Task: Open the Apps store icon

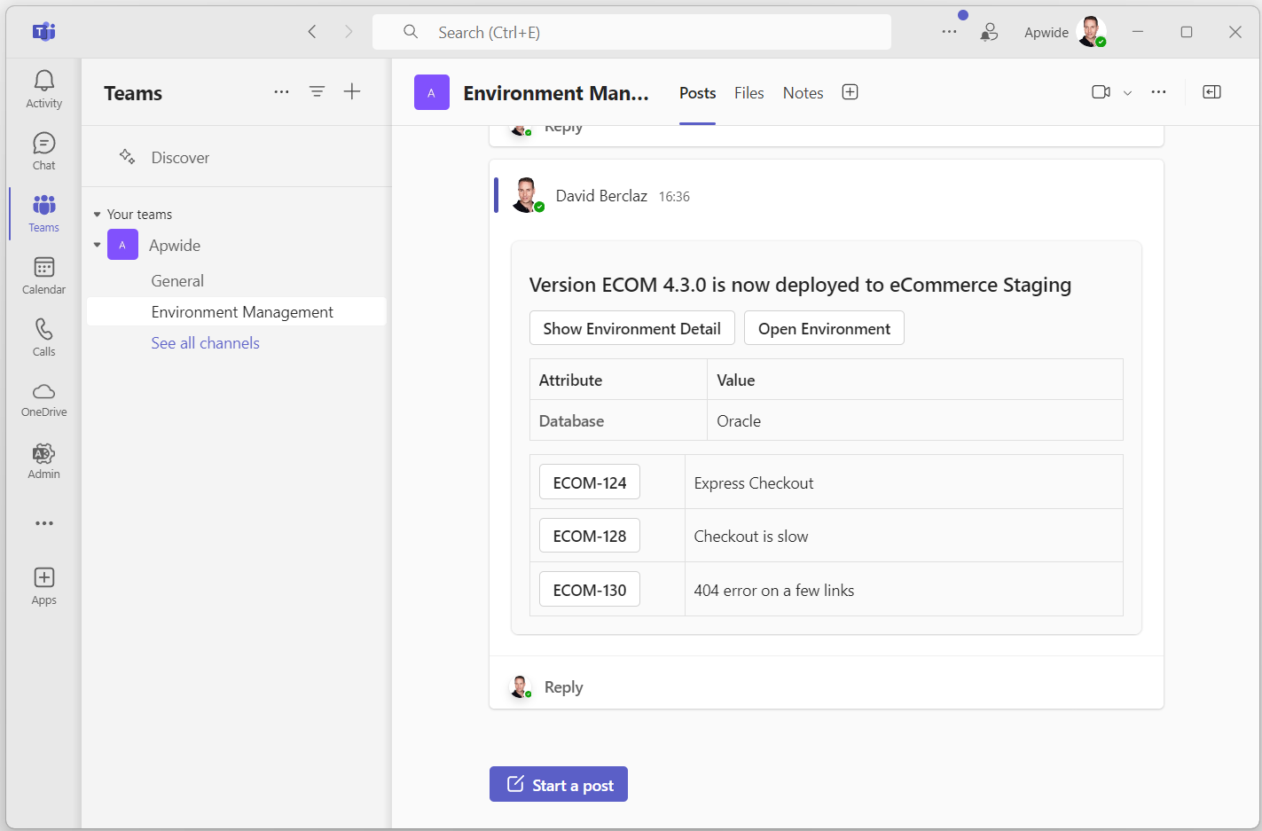Action: [x=43, y=586]
